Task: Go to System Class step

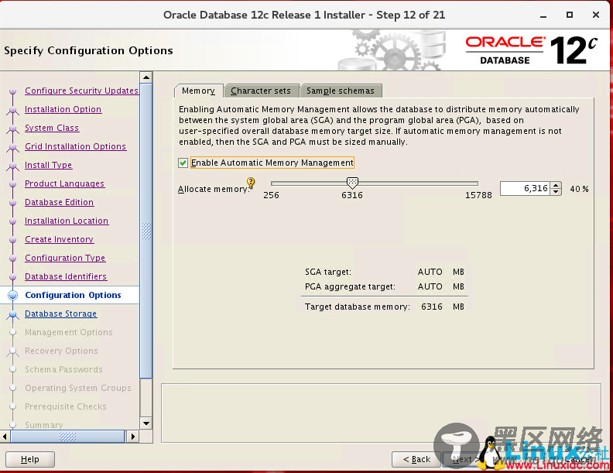Action: 52,128
